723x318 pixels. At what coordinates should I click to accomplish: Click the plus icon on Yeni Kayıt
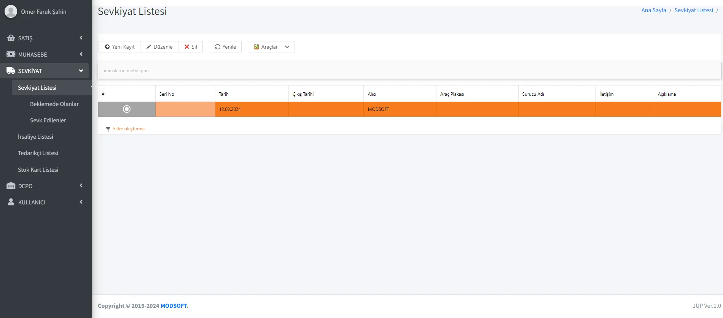107,47
